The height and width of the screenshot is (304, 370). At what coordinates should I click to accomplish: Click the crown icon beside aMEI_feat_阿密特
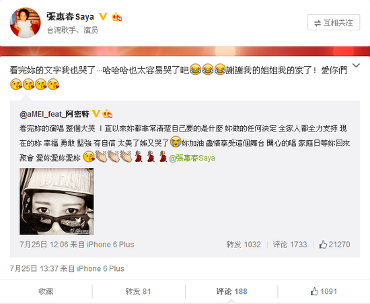tap(107, 114)
